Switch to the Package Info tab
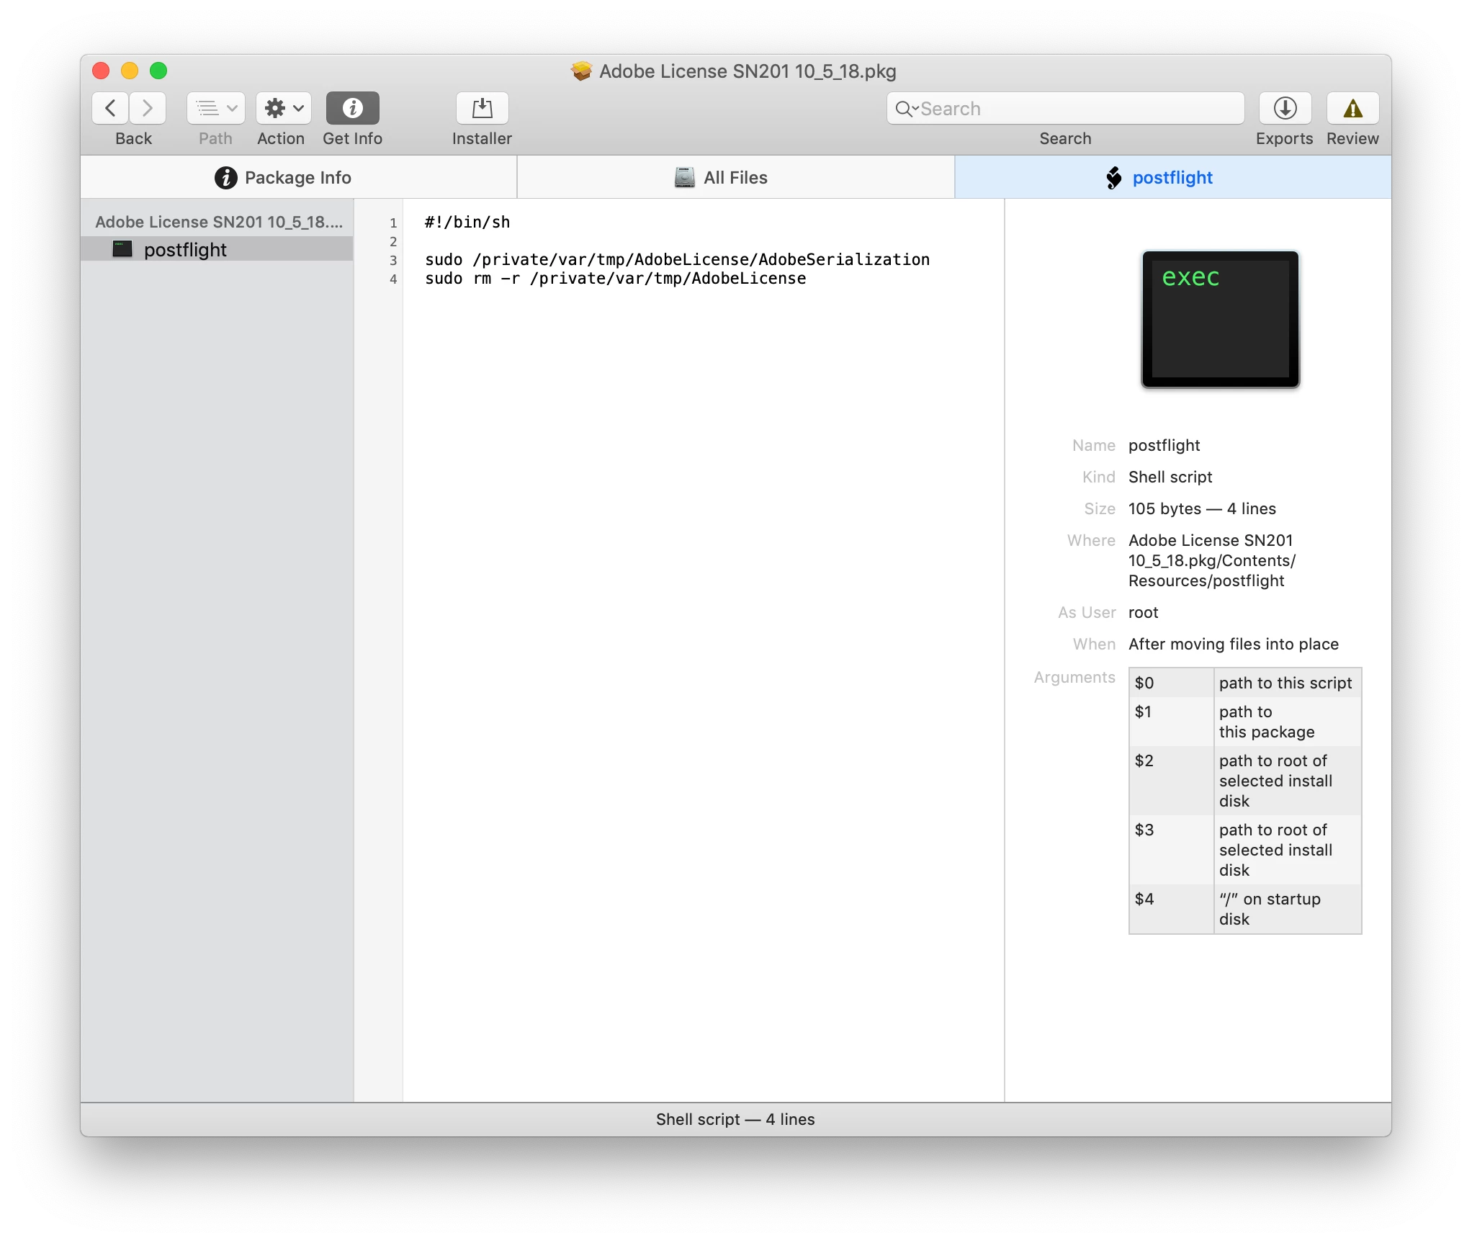The height and width of the screenshot is (1243, 1472). 299,177
